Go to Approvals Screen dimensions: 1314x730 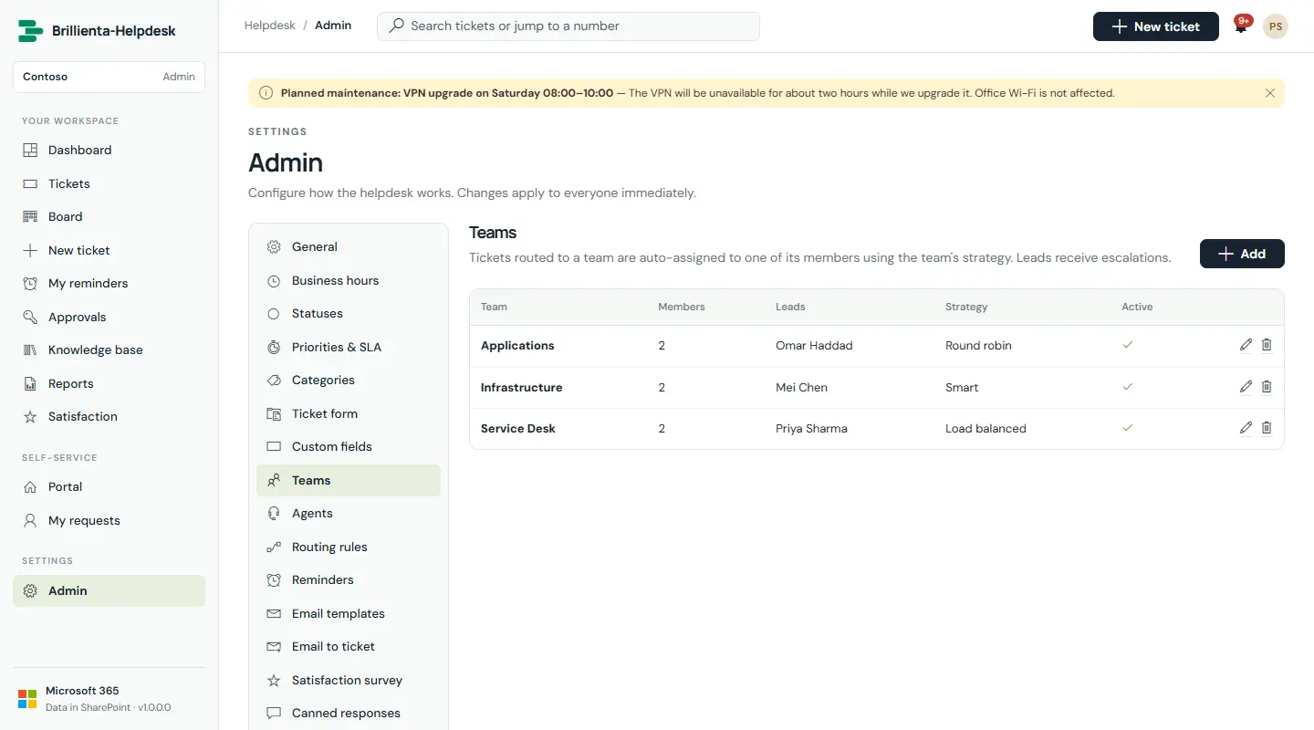tap(109, 317)
